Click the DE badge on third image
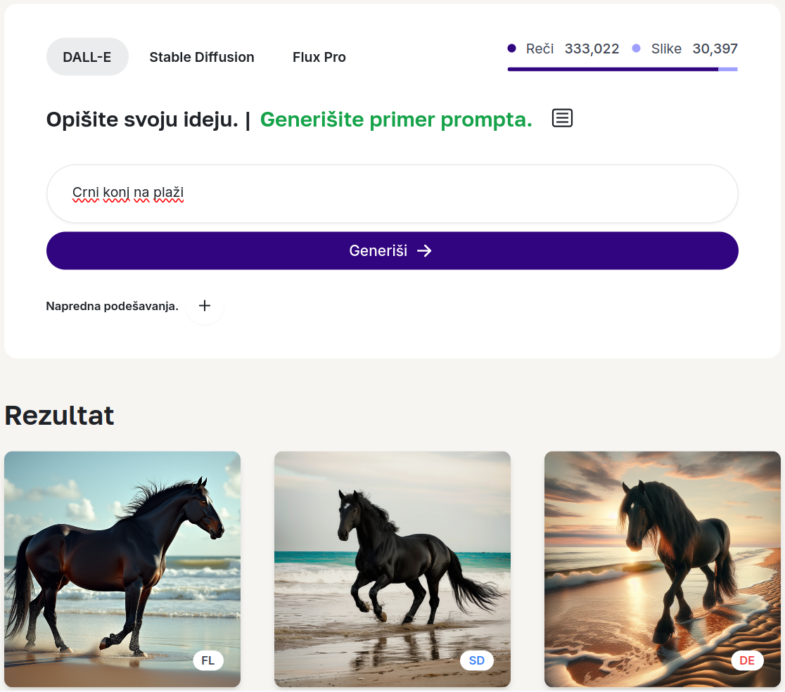 tap(747, 660)
